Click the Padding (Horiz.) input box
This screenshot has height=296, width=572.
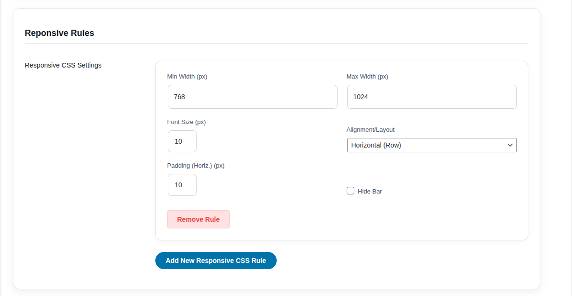coord(182,185)
